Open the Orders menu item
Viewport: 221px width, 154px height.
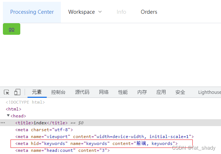(149, 12)
